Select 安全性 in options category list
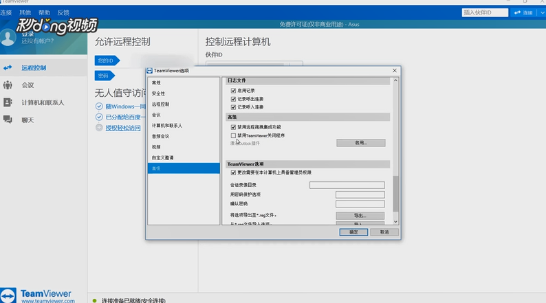 [x=184, y=93]
